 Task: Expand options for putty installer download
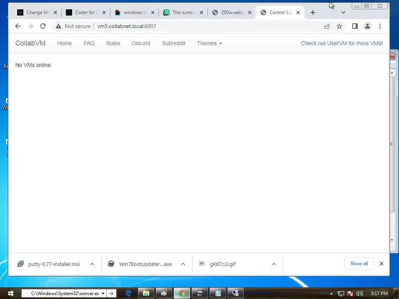[92, 264]
